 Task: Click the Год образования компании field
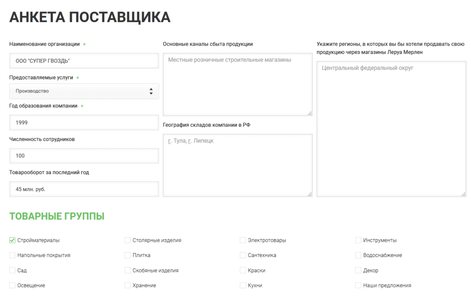pyautogui.click(x=84, y=123)
